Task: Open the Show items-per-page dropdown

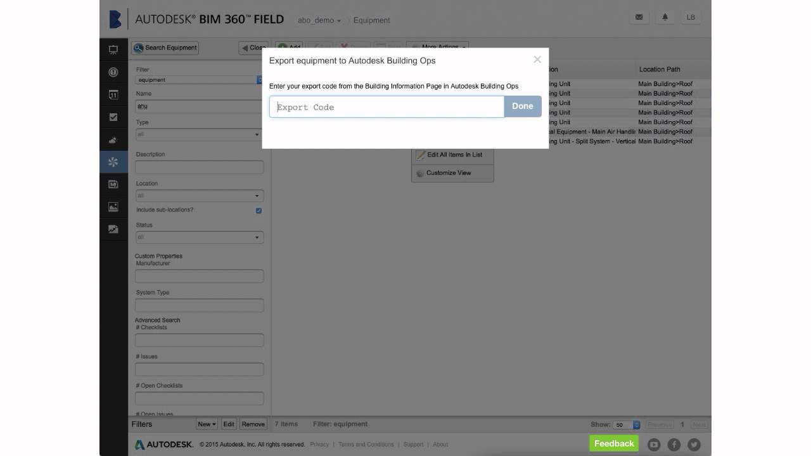Action: pos(627,425)
